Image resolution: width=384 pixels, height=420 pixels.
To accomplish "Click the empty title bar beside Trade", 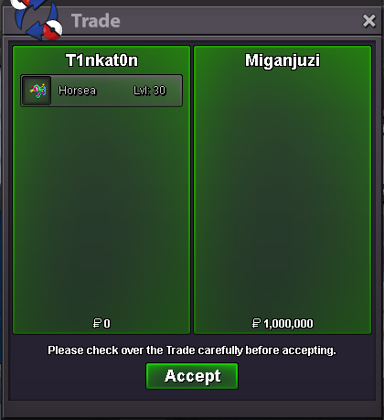I will 240,21.
